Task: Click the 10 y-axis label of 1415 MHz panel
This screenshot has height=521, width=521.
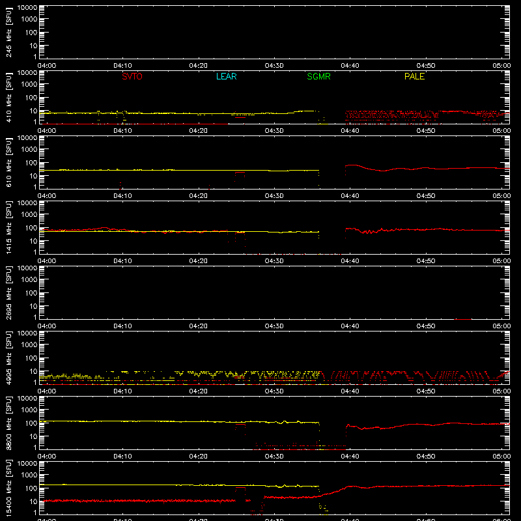Action: coord(33,241)
